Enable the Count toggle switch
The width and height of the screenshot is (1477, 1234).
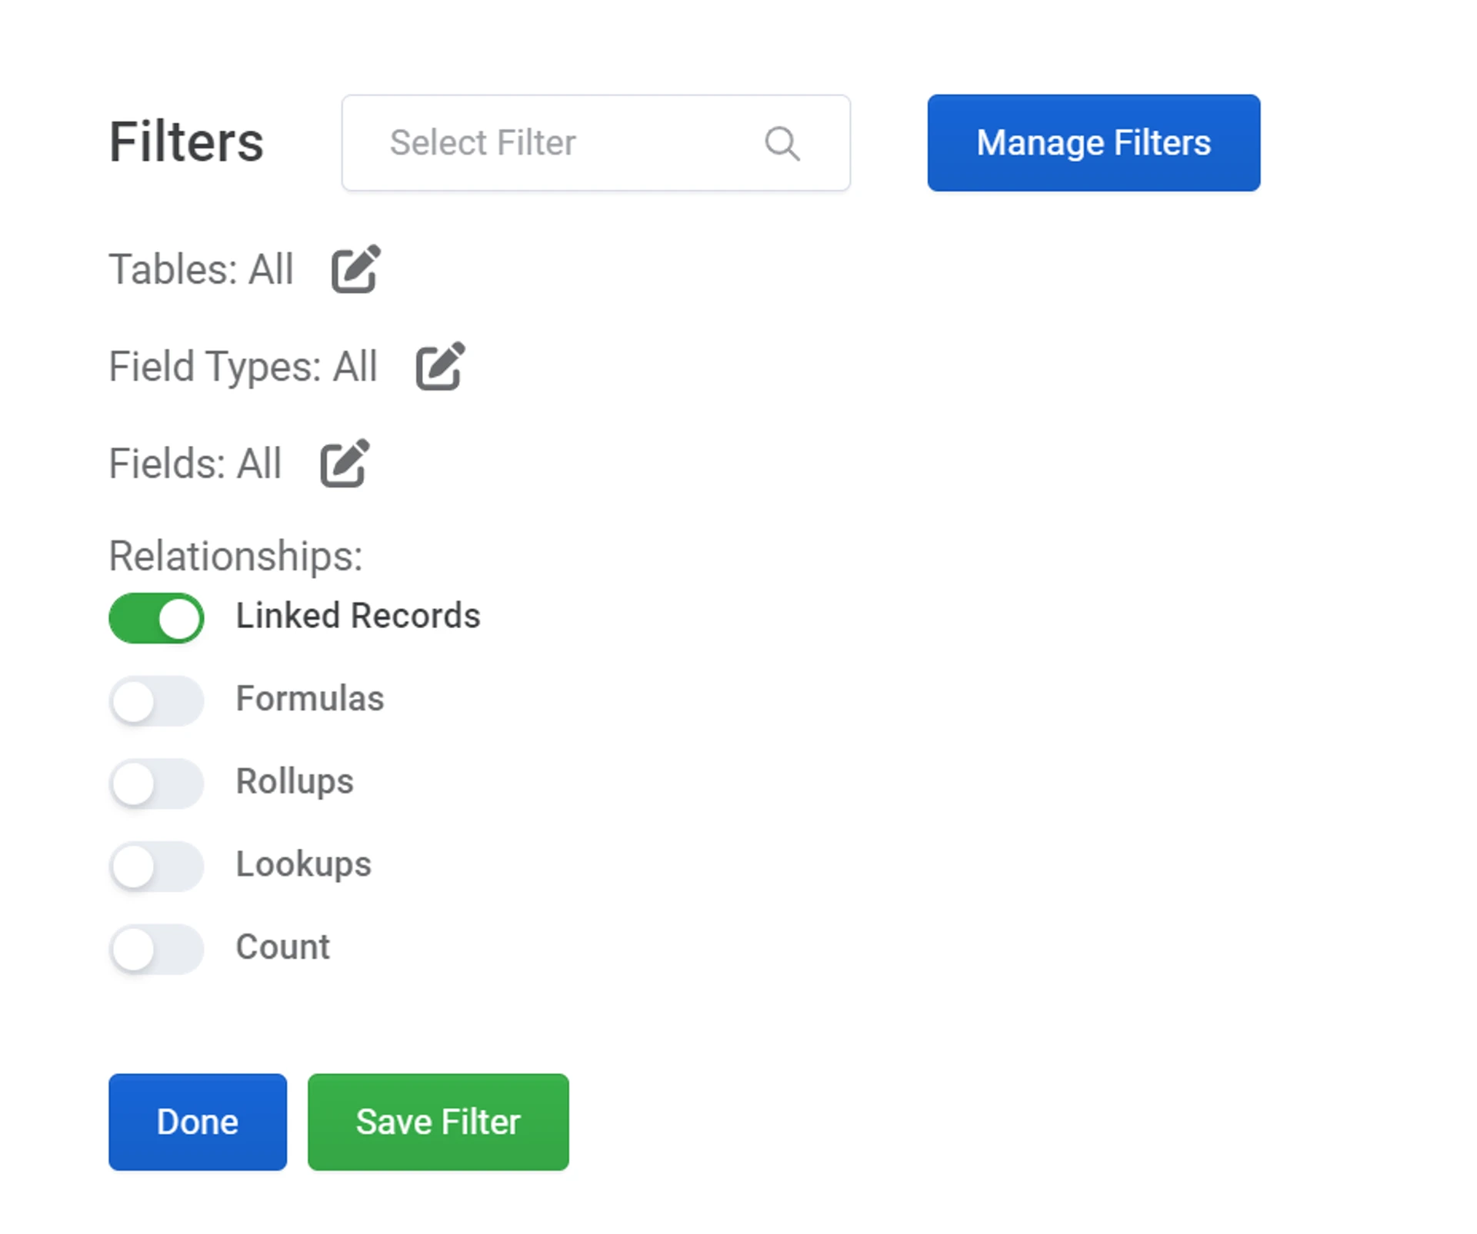tap(156, 948)
